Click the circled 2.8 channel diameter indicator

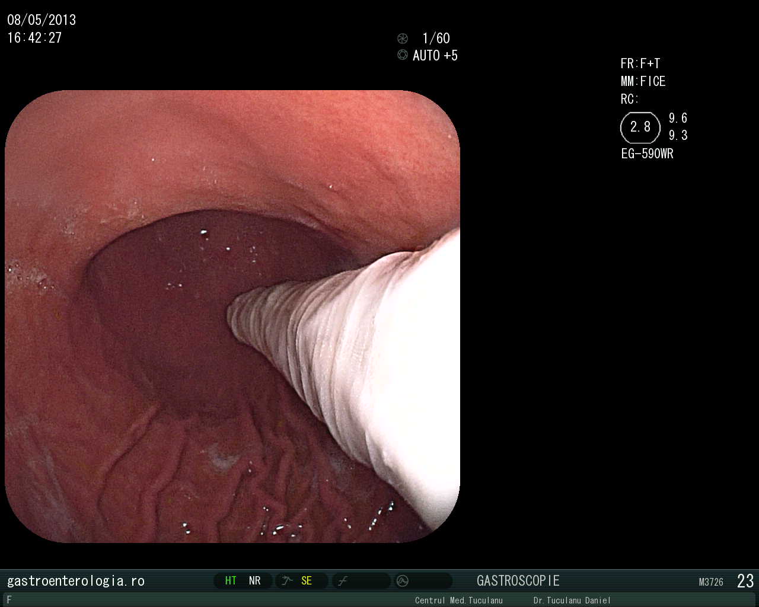[x=640, y=127]
